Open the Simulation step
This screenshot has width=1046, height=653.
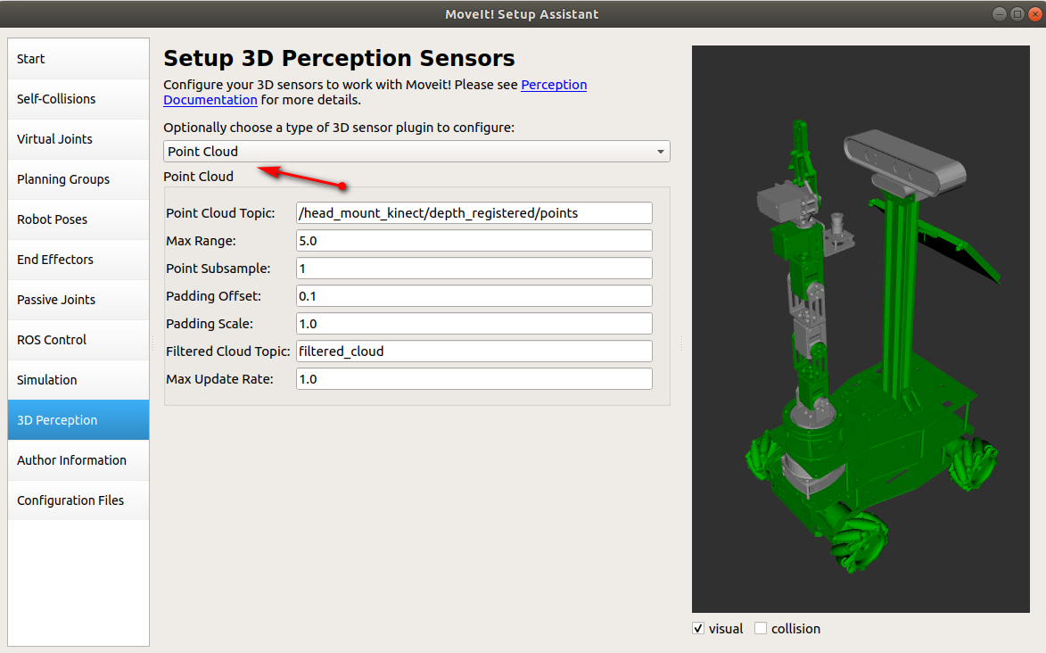[78, 379]
